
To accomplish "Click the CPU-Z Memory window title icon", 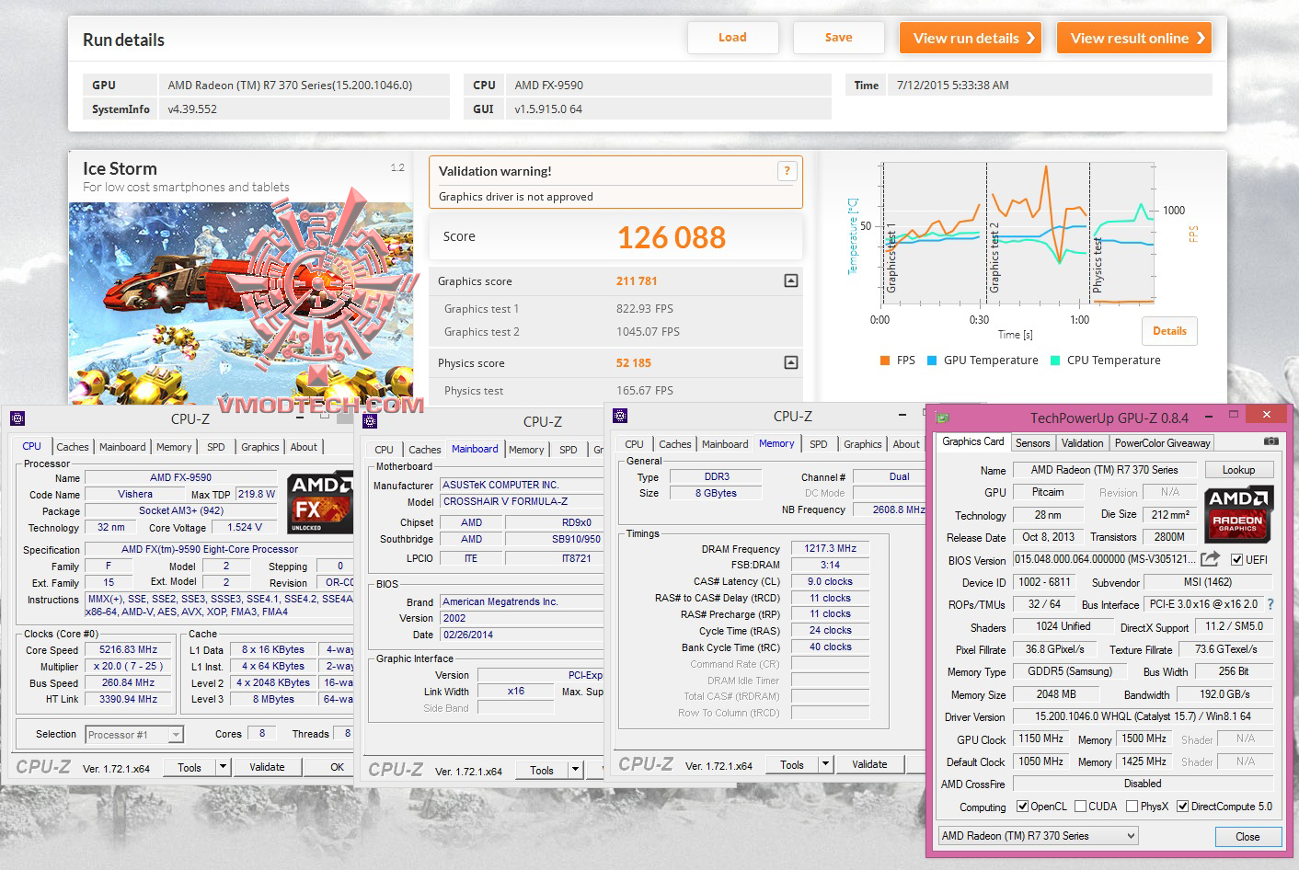I will coord(620,416).
